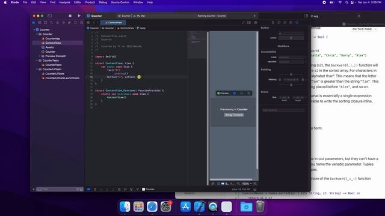This screenshot has height=216, width=385.
Task: Open preview device settings icon
Action: point(242,94)
